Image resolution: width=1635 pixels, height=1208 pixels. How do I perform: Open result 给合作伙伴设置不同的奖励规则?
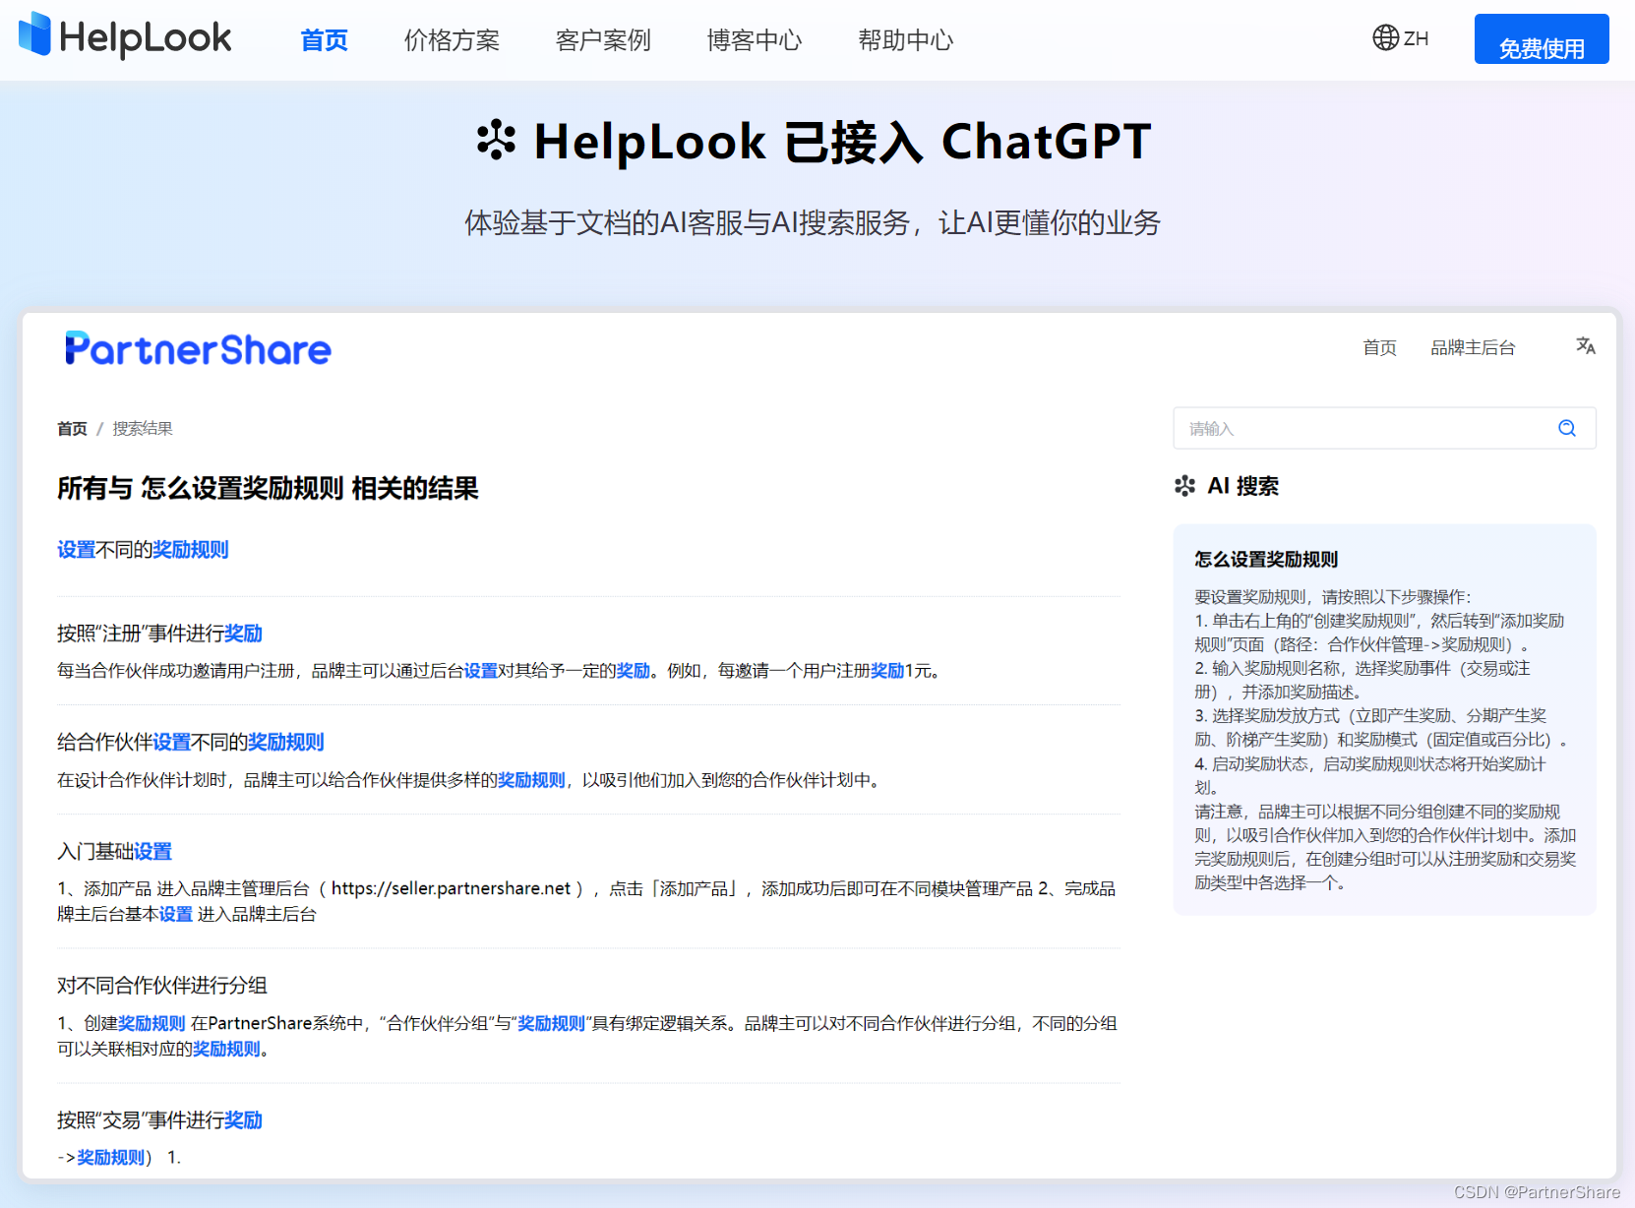click(x=191, y=742)
